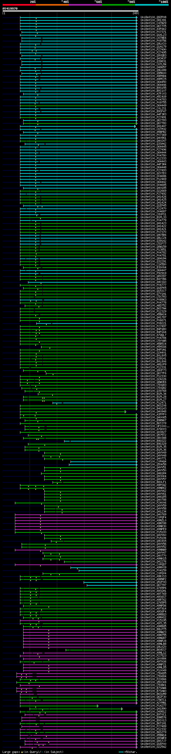
Task: Click the red ~20% identity legend segment
Action: pyautogui.click(x=19, y=5)
